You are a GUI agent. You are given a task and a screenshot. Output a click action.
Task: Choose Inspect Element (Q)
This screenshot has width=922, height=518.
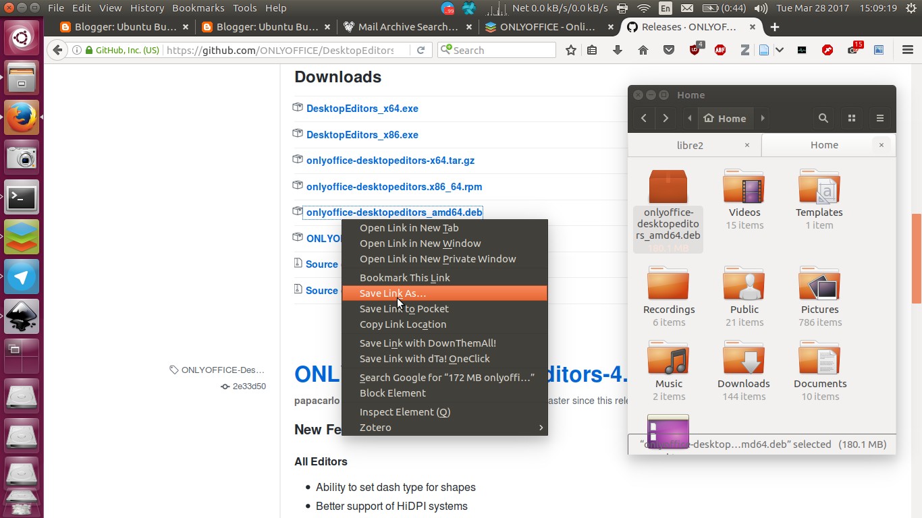pyautogui.click(x=445, y=412)
